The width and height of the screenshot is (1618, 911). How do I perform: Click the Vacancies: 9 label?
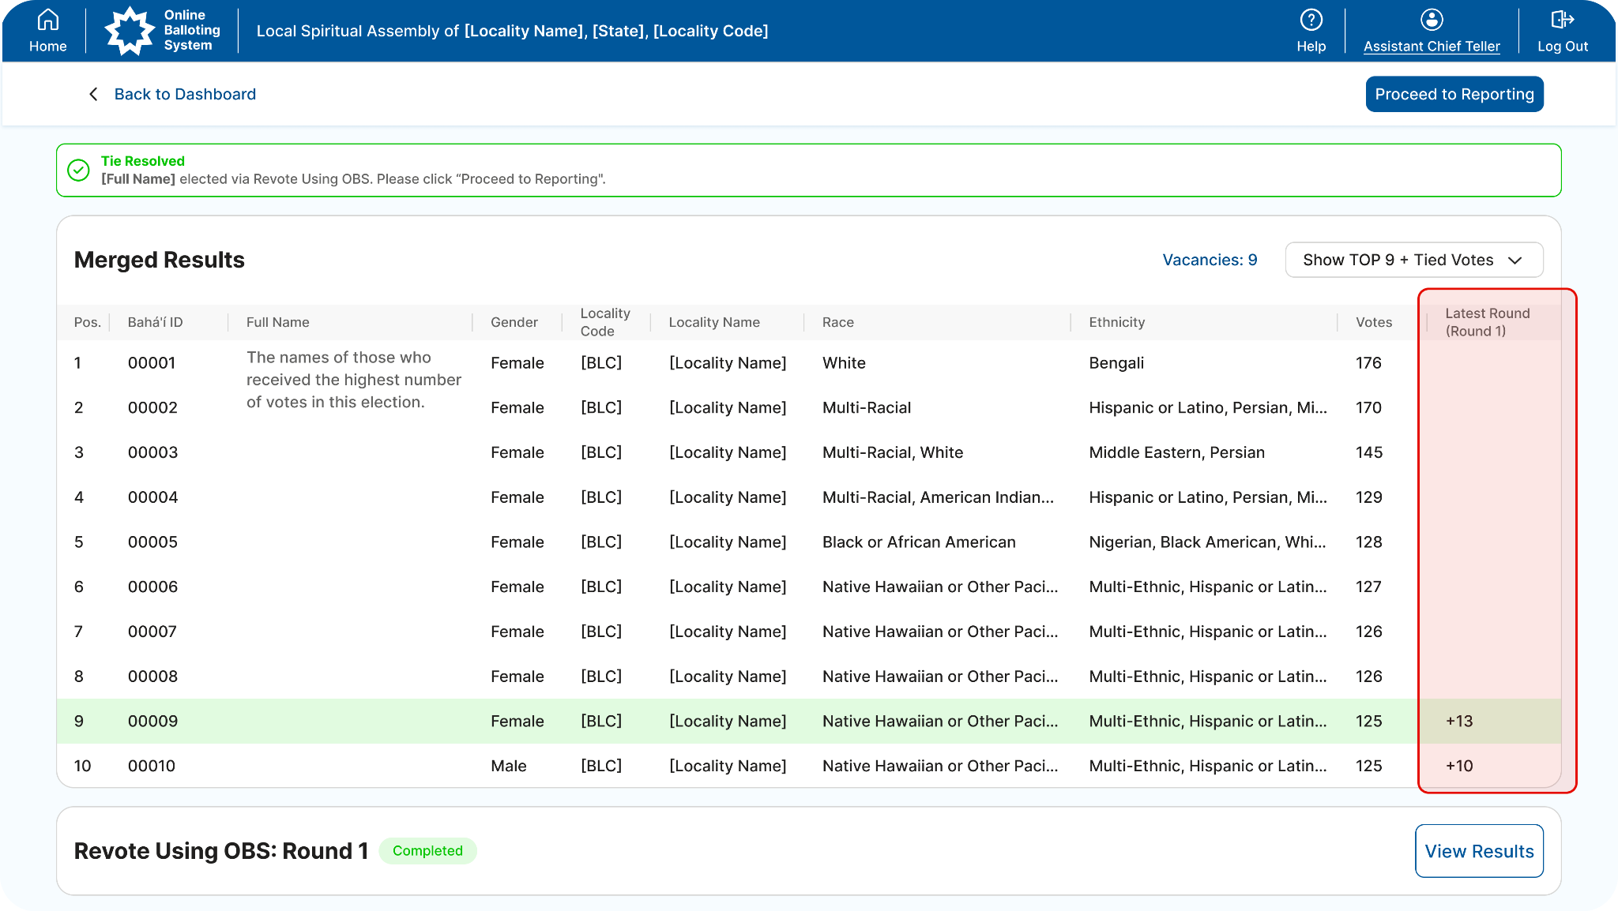coord(1209,260)
